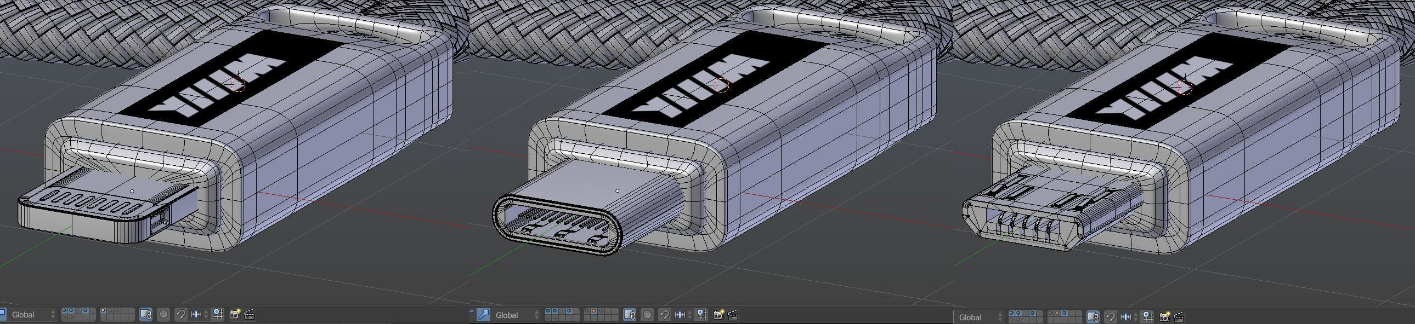Enable proportional editing circle in Lightning viewport

click(163, 315)
